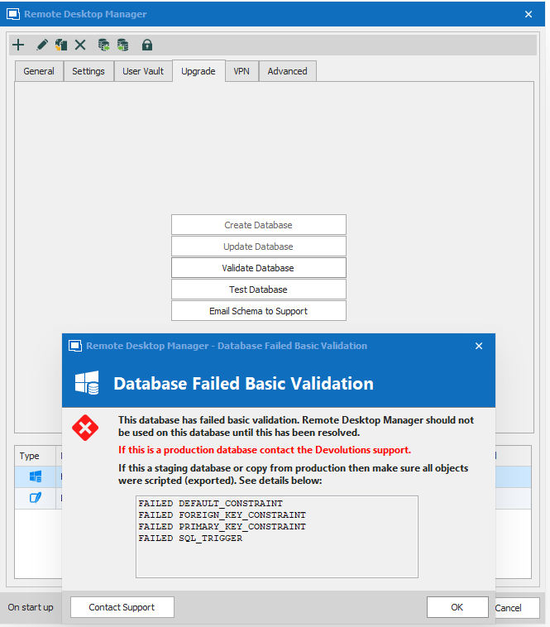Click the Update Database button

tap(259, 246)
